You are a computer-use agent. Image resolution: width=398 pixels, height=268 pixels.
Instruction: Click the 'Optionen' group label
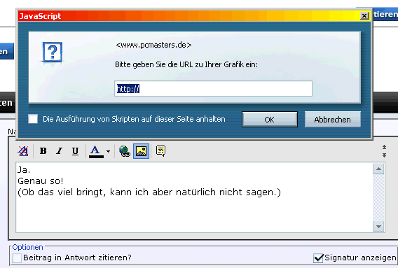[27, 247]
